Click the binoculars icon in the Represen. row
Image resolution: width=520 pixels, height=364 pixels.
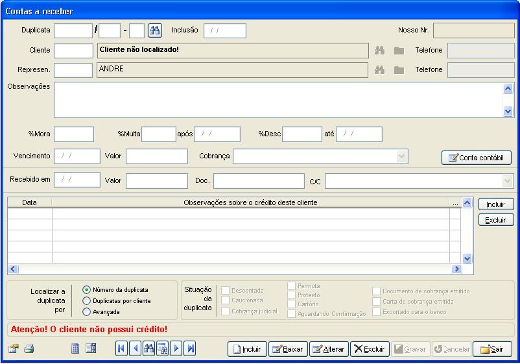coord(379,70)
